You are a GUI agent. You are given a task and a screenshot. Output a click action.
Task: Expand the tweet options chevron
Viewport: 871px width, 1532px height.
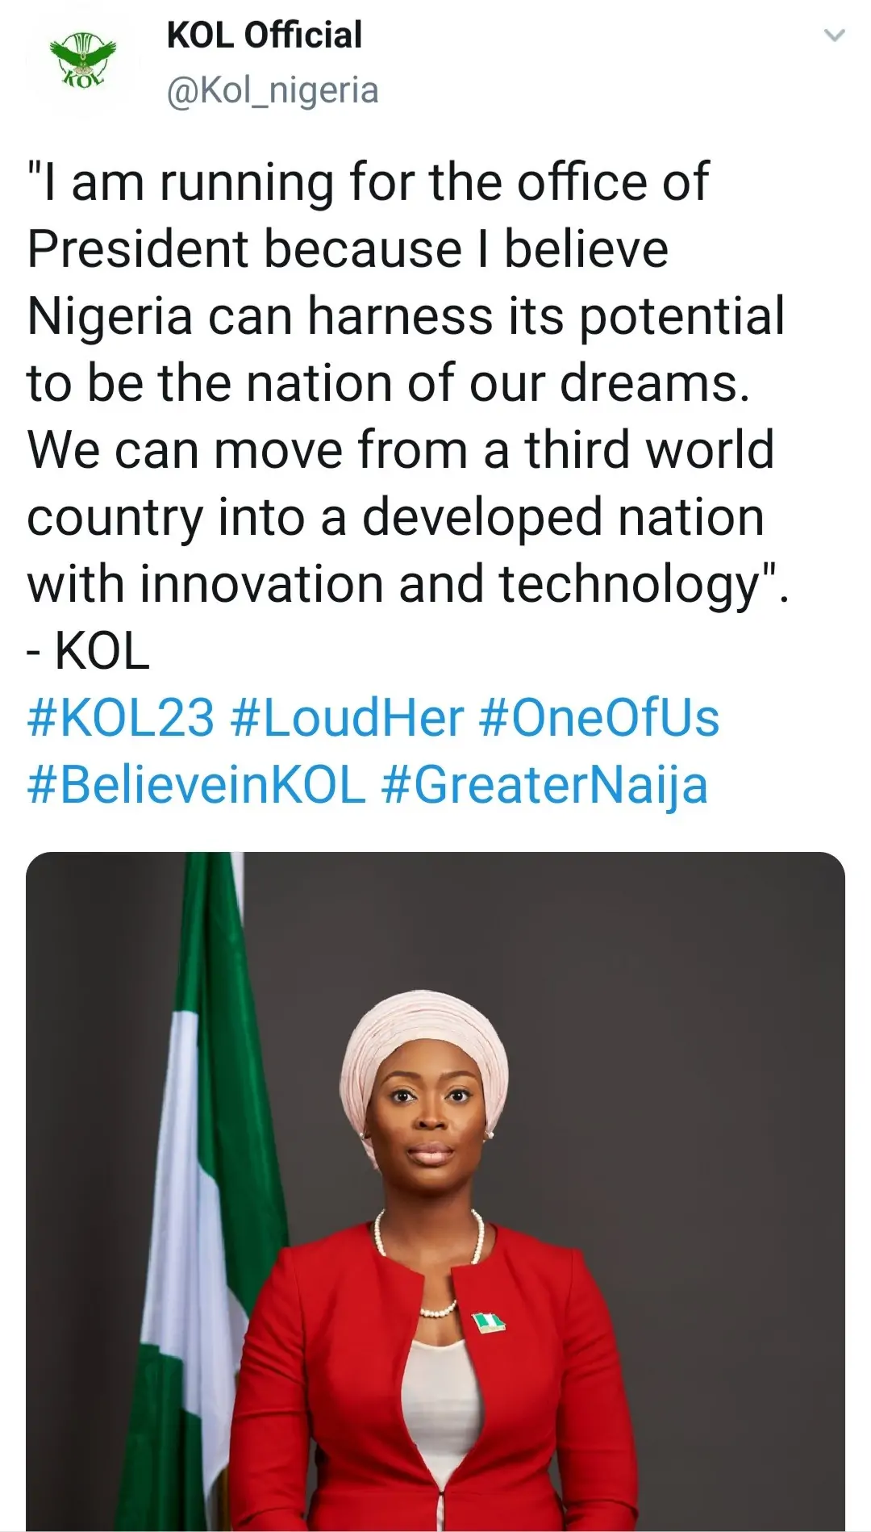coord(834,35)
